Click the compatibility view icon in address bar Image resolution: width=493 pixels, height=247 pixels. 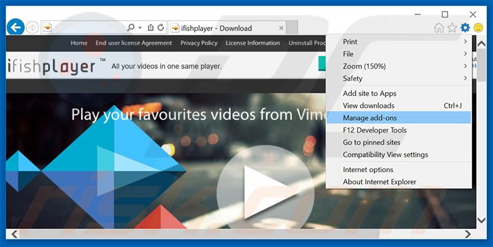[150, 27]
